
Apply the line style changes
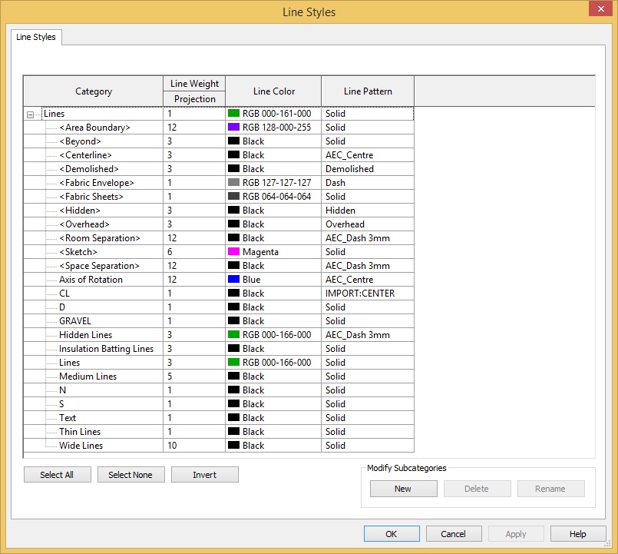point(516,533)
